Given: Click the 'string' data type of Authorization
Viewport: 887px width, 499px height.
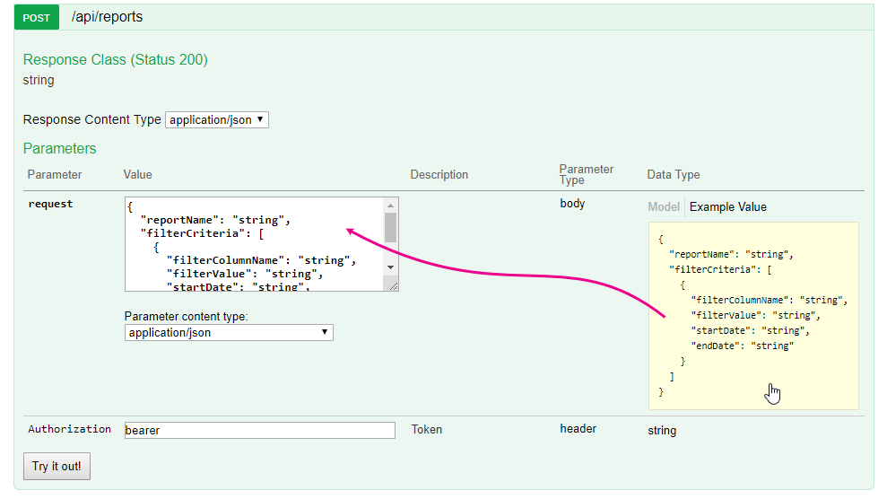Looking at the screenshot, I should point(662,431).
